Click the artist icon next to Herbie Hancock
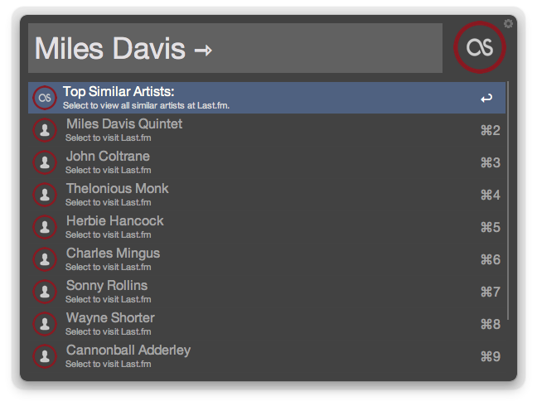The width and height of the screenshot is (537, 406). point(44,227)
